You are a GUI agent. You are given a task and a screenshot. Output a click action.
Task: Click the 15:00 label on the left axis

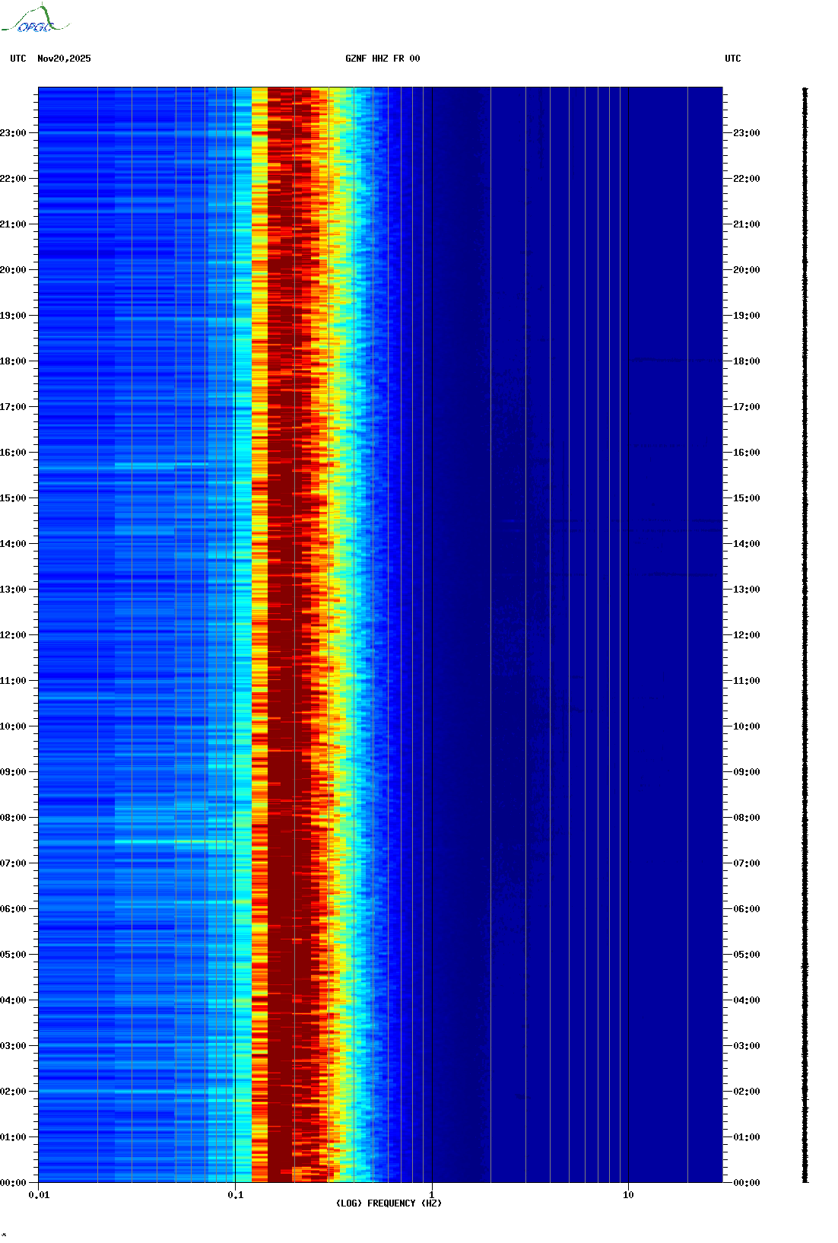14,498
